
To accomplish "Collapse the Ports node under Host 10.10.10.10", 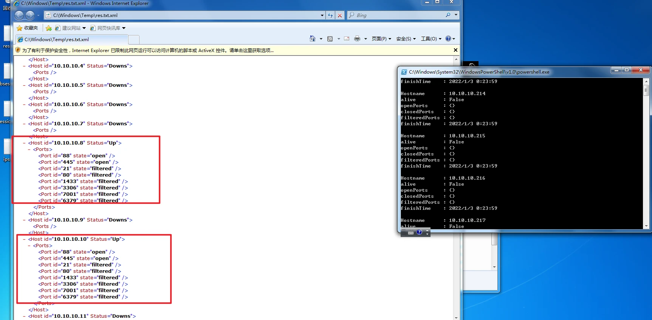I will pos(29,246).
